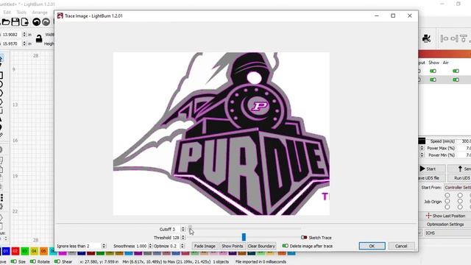Select the Polygon tool in left toolbar

pos(1,93)
